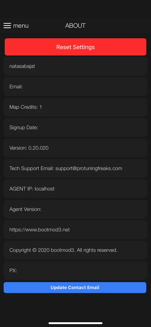Tap the red Reset Settings button
This screenshot has height=327, width=151.
coord(75,47)
